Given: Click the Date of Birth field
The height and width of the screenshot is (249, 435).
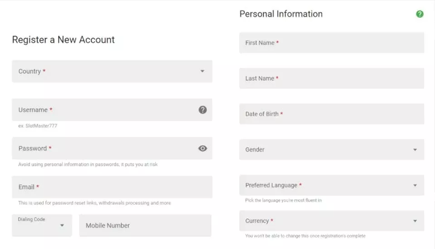Looking at the screenshot, I should (x=331, y=114).
